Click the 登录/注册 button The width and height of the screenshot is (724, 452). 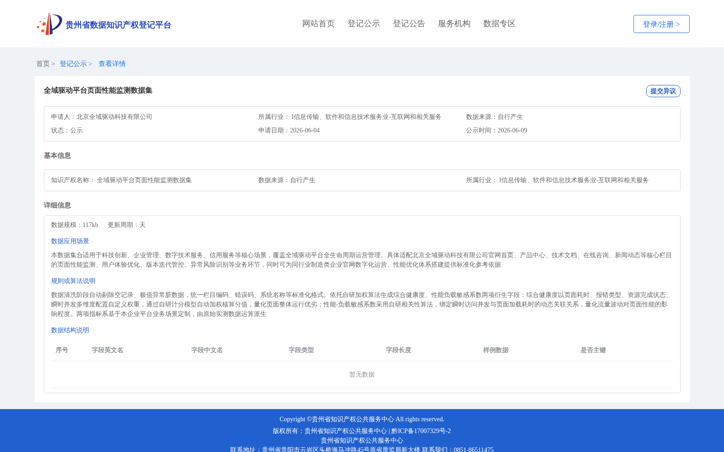pos(661,24)
